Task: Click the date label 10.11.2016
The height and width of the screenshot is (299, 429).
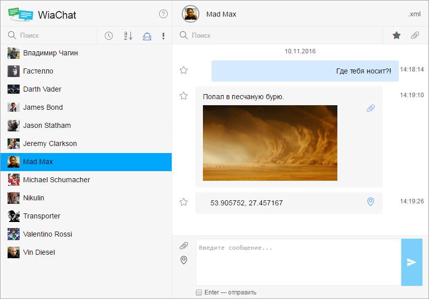Action: click(300, 51)
